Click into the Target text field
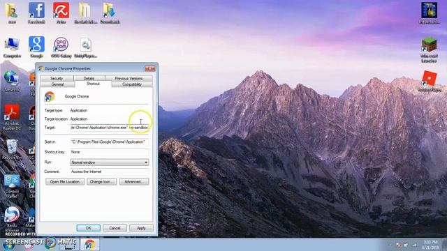 [x=110, y=128]
